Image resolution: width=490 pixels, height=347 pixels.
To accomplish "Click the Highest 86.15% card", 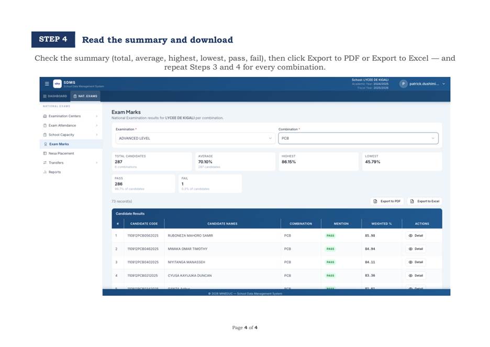I will (319, 161).
